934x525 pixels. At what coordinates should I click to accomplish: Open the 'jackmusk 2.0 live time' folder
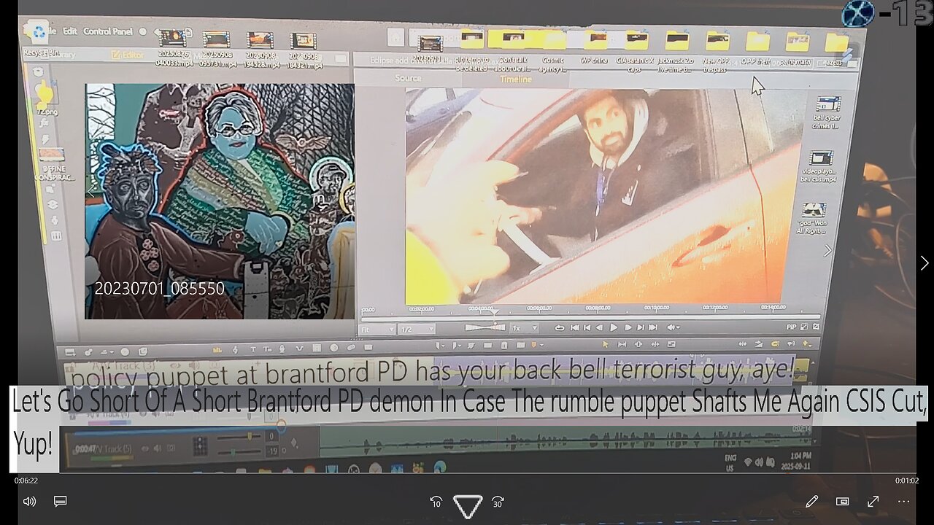677,51
